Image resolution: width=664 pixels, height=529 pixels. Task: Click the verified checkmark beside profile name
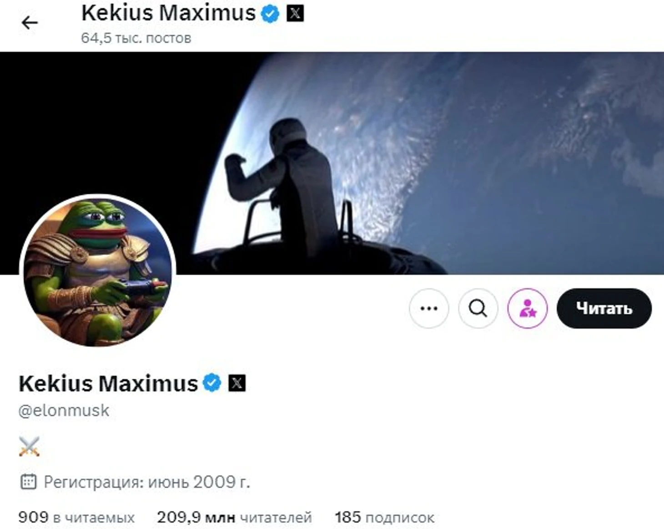coord(212,383)
